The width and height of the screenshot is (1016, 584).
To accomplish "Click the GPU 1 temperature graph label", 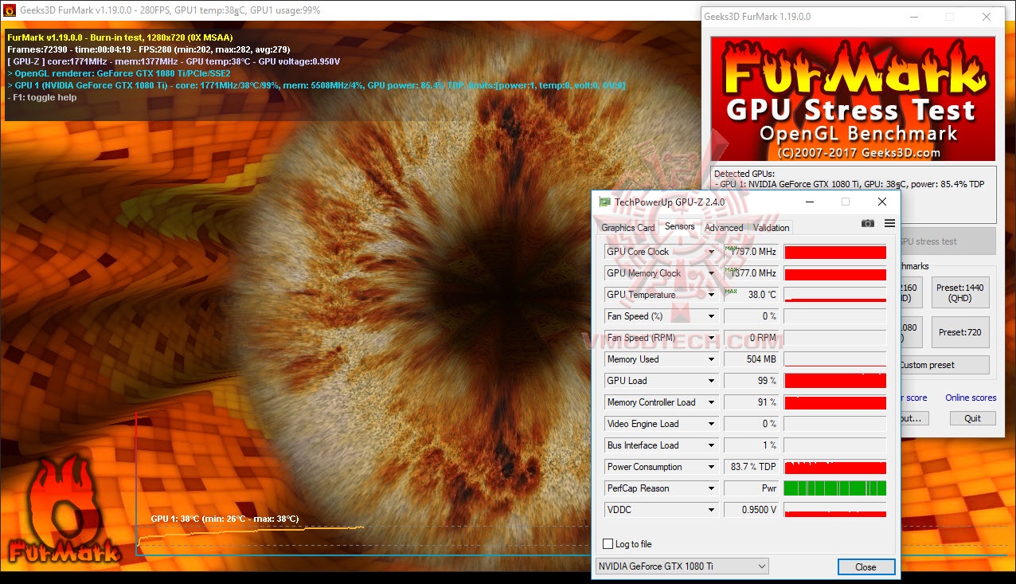I will [225, 519].
